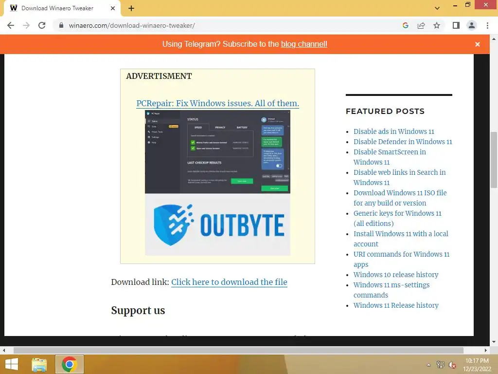Open Disable ads in Windows 11
Image resolution: width=498 pixels, height=374 pixels.
tap(393, 131)
